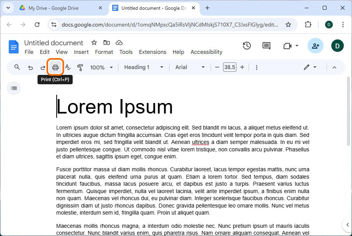Click the site information icon in address bar
This screenshot has height=236, width=352.
click(x=54, y=25)
